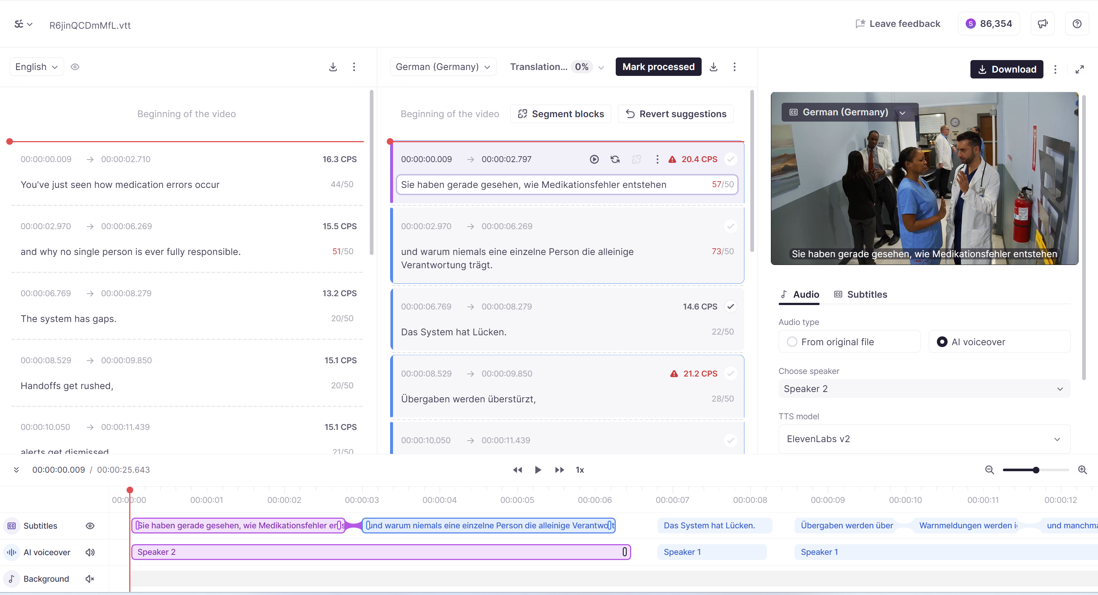Switch to the Audio tab
1098x595 pixels.
799,294
